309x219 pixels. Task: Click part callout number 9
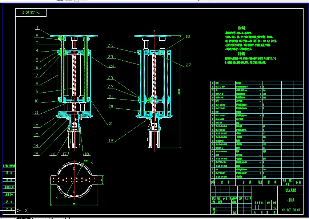pyautogui.click(x=37, y=91)
